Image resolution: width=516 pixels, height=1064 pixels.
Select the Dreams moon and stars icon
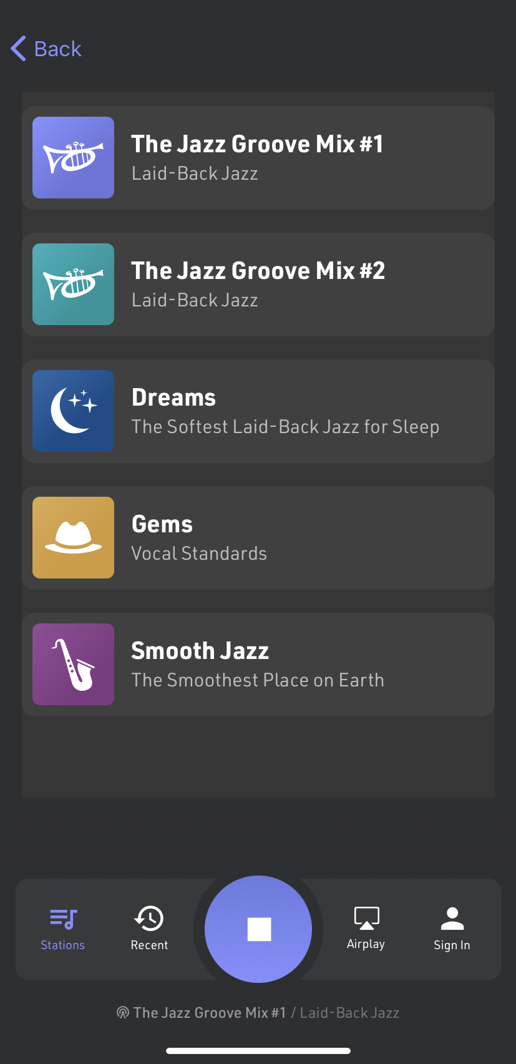[73, 411]
